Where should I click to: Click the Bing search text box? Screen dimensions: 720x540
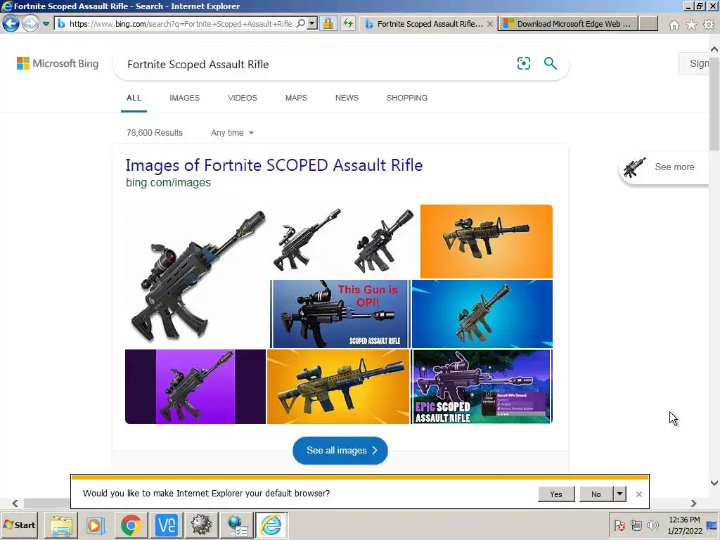click(x=317, y=64)
